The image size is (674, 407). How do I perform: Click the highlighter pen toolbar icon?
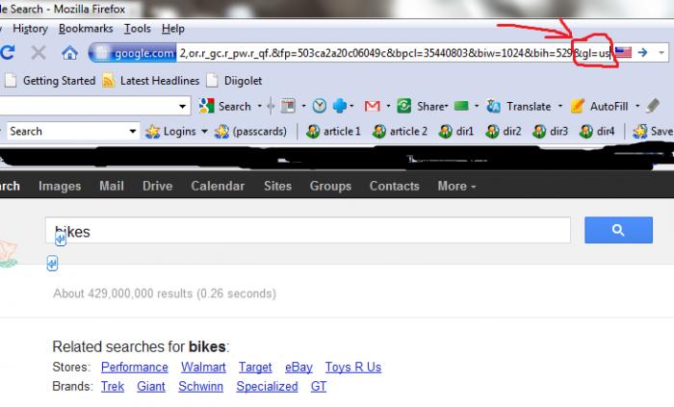tap(653, 106)
